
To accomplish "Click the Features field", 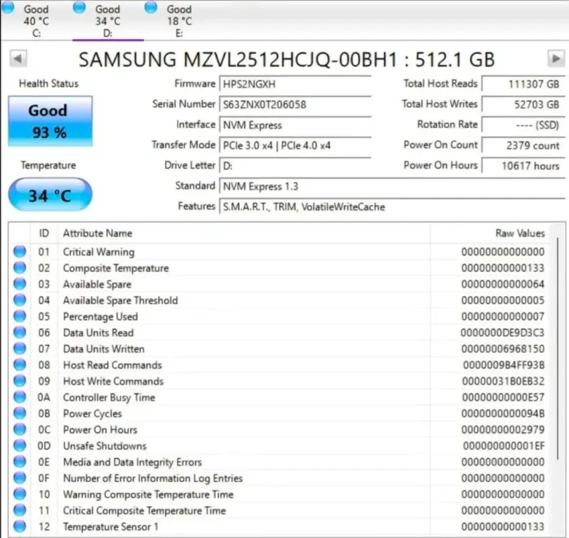I will coord(393,206).
